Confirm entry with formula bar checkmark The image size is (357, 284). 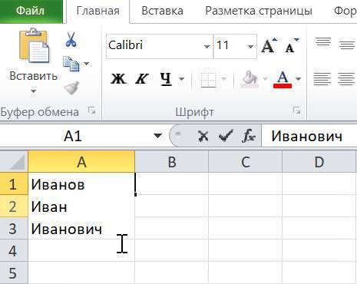(x=226, y=136)
